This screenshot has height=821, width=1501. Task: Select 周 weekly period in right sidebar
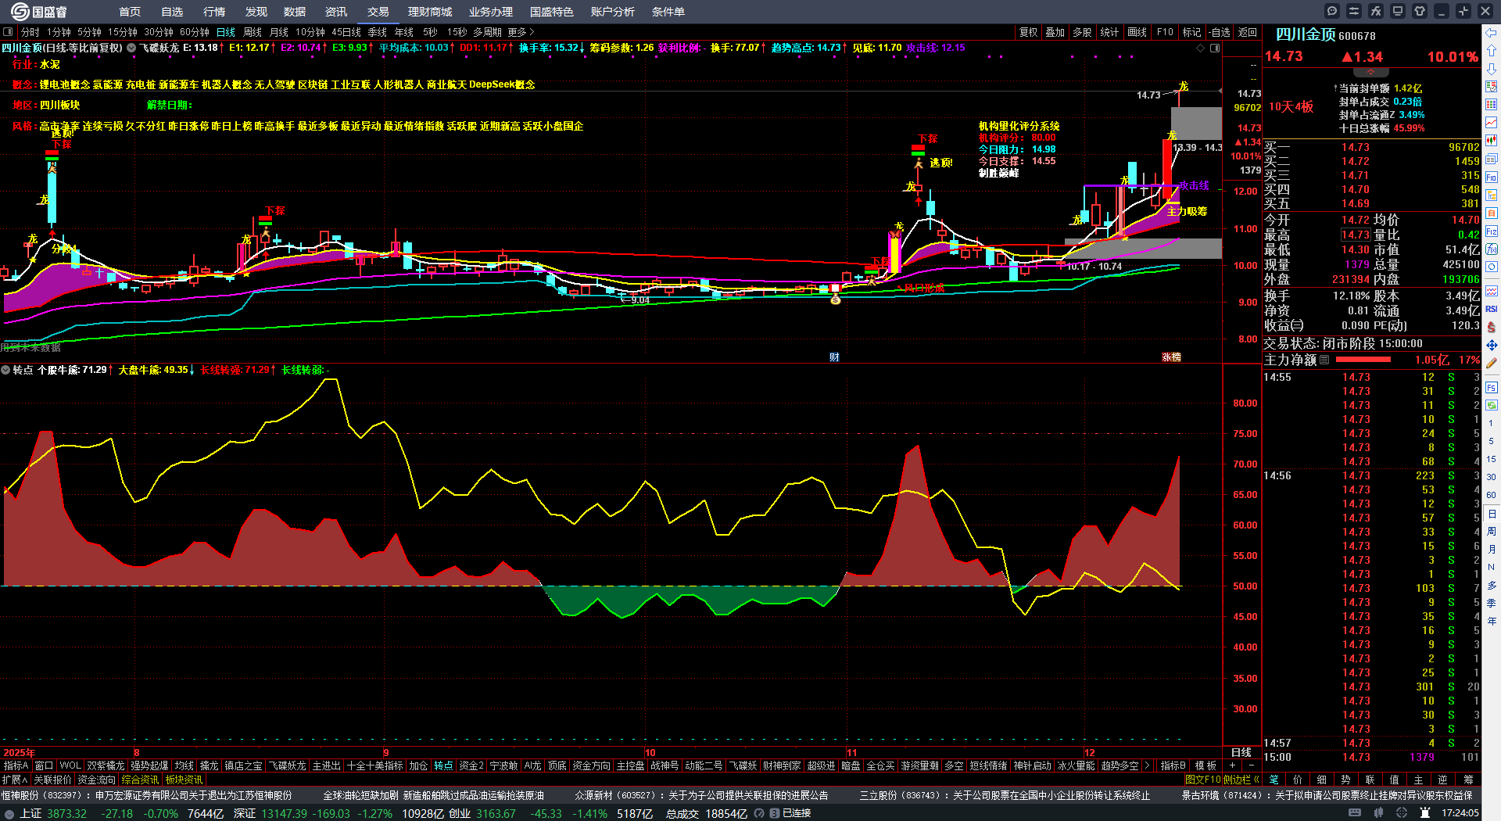pyautogui.click(x=1492, y=532)
